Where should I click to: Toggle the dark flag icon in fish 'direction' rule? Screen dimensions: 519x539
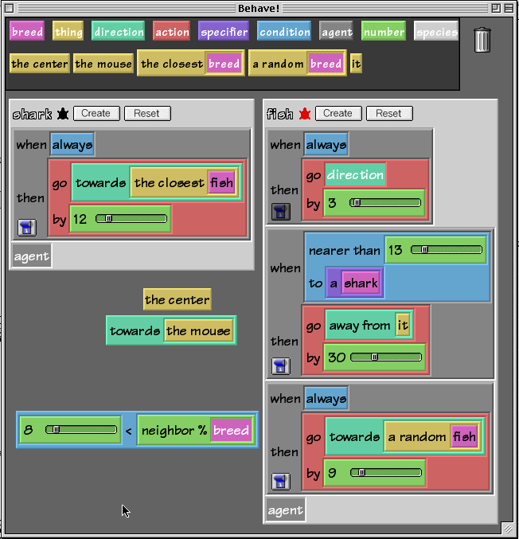[x=280, y=212]
